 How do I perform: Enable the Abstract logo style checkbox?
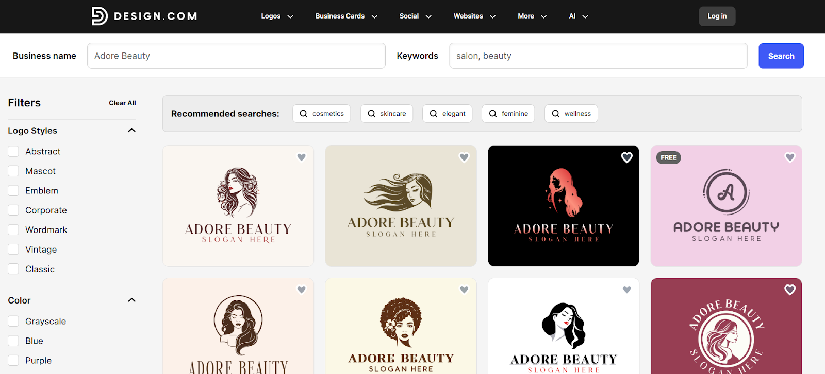click(13, 152)
